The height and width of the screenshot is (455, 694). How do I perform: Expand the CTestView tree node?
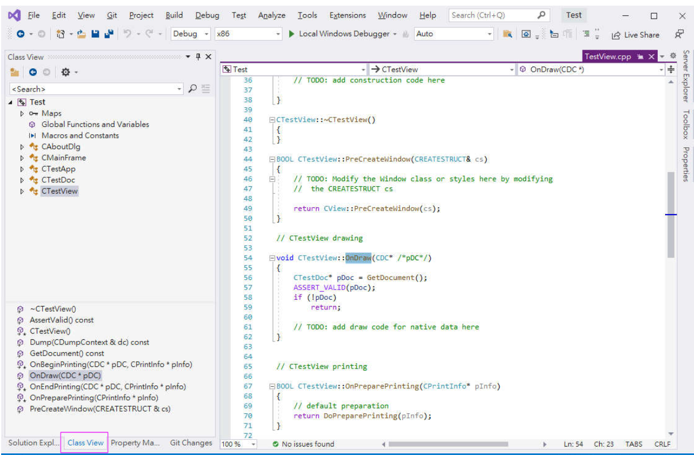click(x=23, y=191)
